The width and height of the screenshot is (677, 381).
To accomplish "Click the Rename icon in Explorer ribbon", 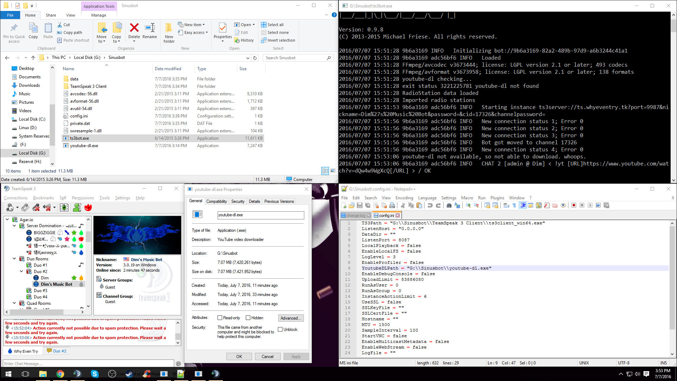I will click(150, 31).
